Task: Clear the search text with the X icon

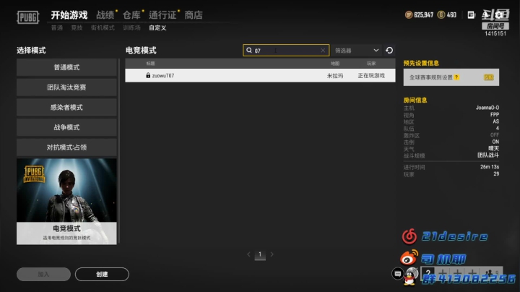Action: (x=323, y=51)
